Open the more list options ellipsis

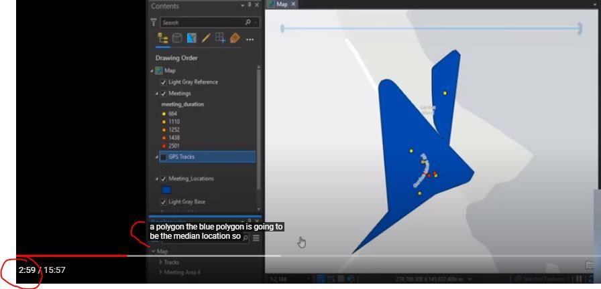point(250,39)
